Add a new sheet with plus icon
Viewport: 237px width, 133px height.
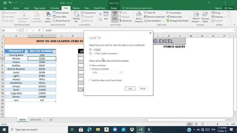click(51, 120)
